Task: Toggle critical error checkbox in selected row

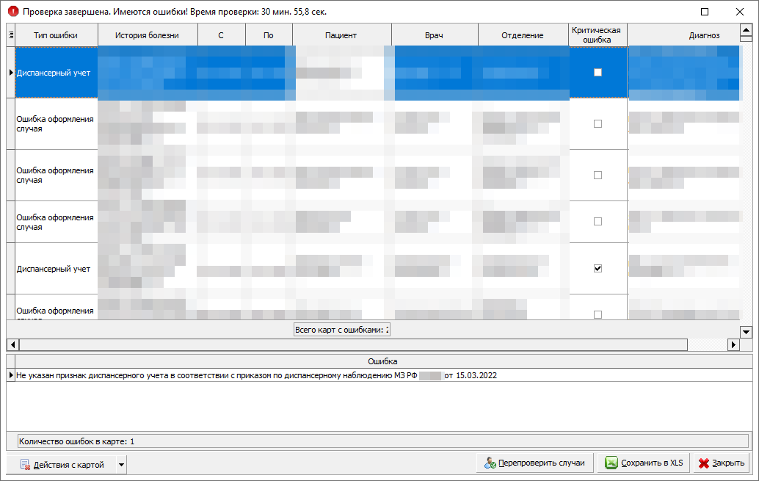Action: [598, 73]
